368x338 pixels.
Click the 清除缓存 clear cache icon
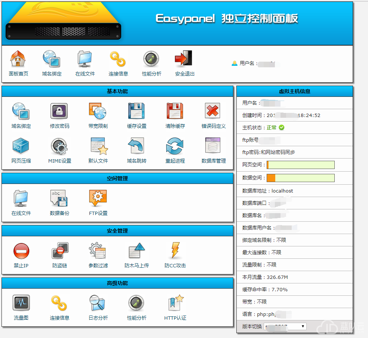click(x=175, y=111)
